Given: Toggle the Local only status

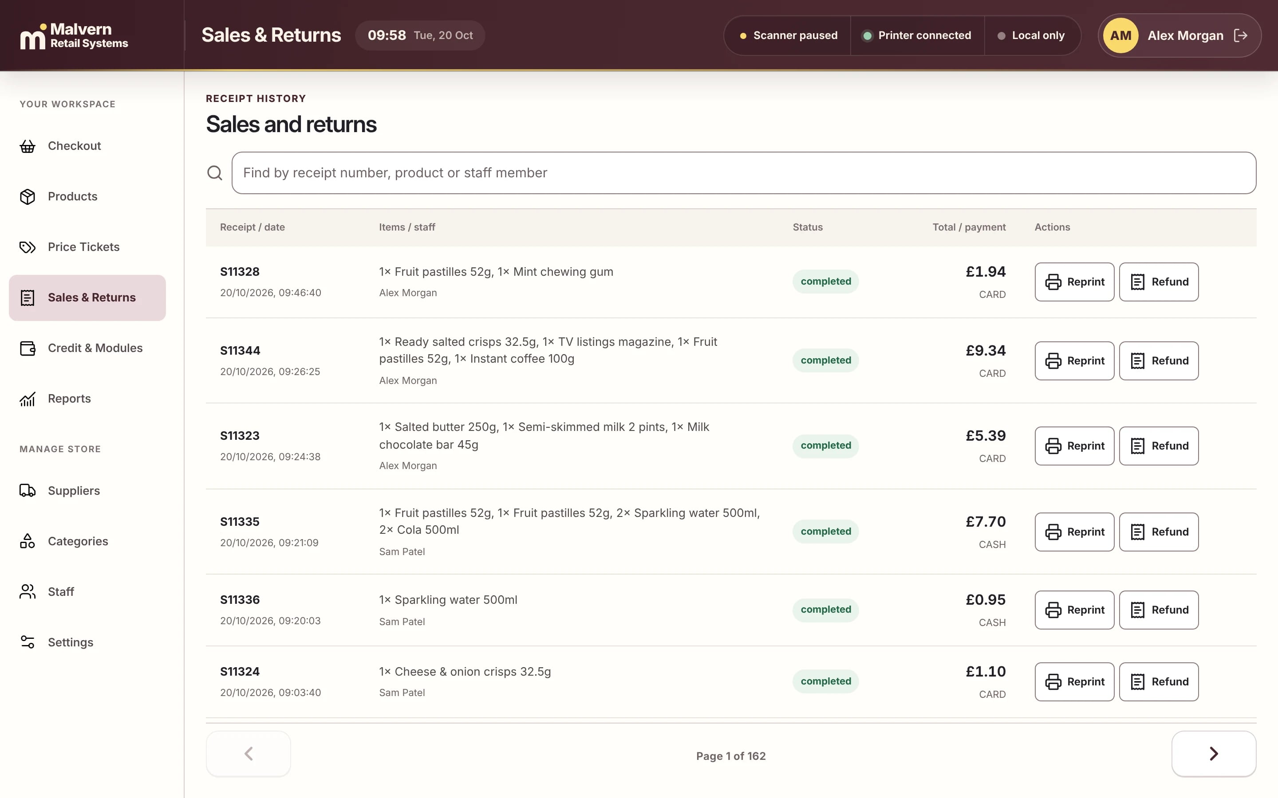Looking at the screenshot, I should tap(1031, 35).
